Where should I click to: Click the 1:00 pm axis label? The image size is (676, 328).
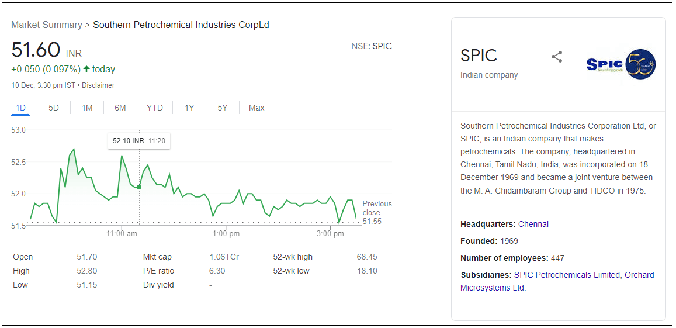pyautogui.click(x=226, y=234)
